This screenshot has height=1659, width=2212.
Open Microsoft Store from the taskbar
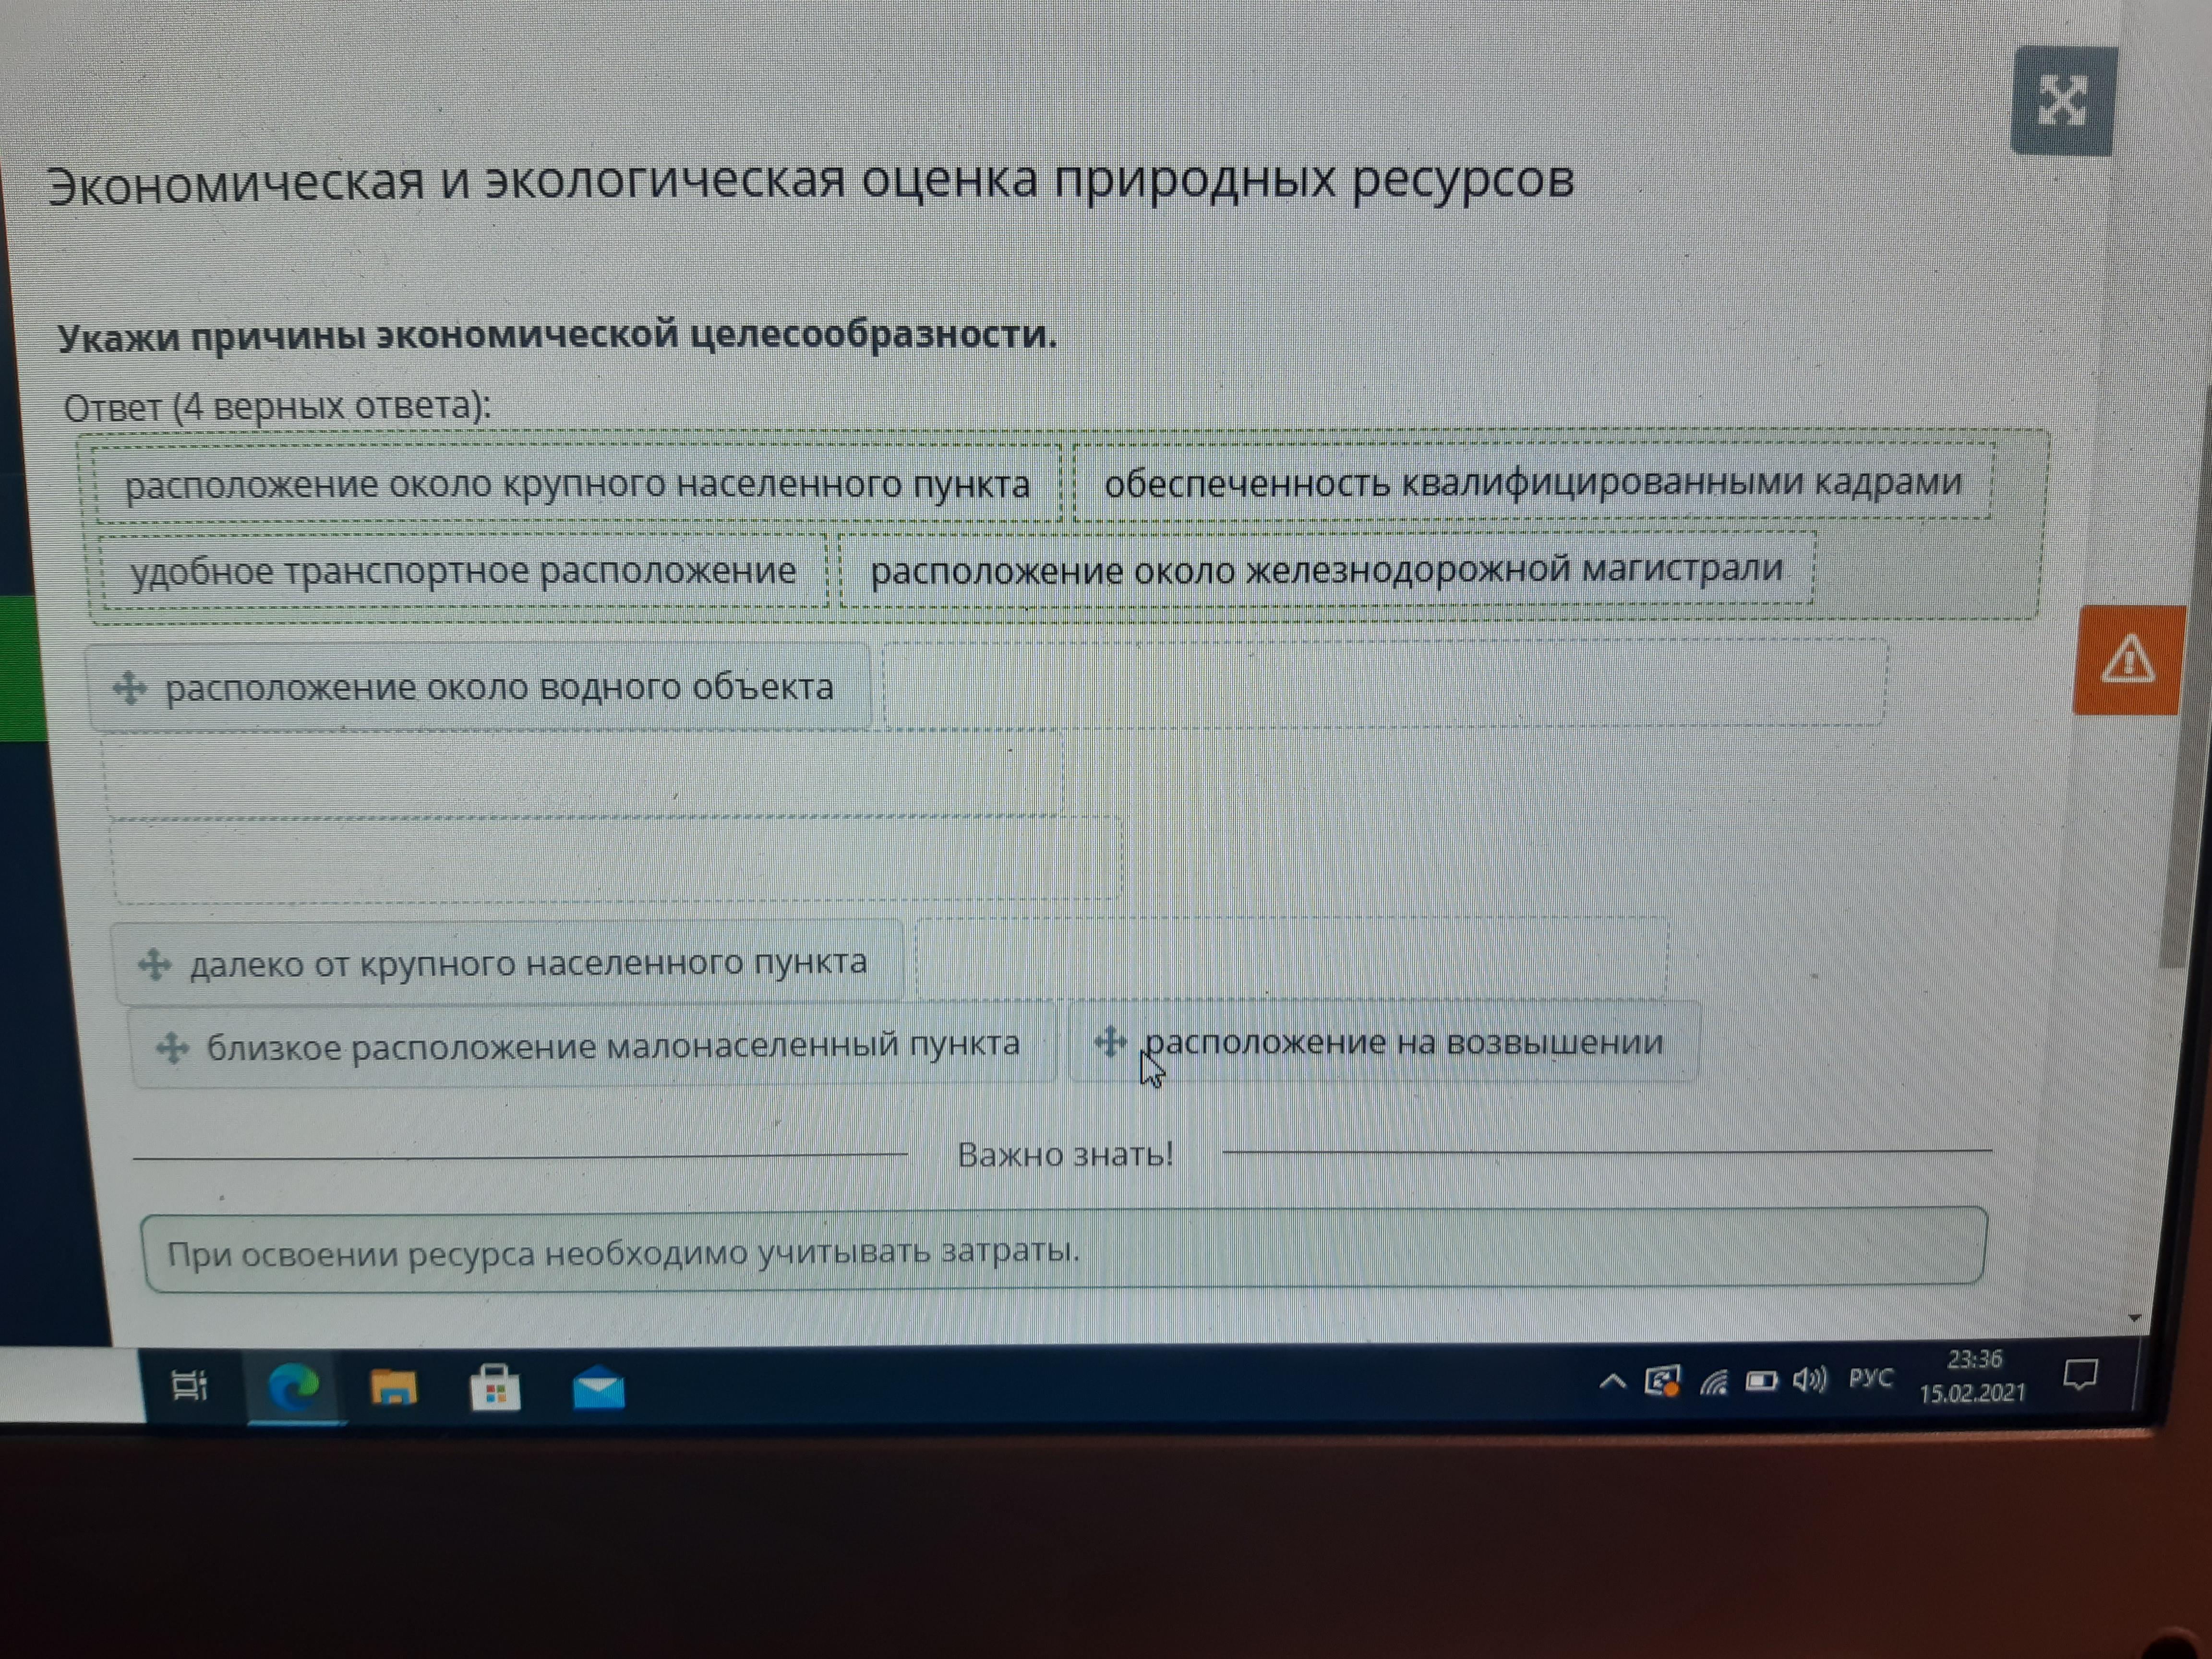click(495, 1389)
